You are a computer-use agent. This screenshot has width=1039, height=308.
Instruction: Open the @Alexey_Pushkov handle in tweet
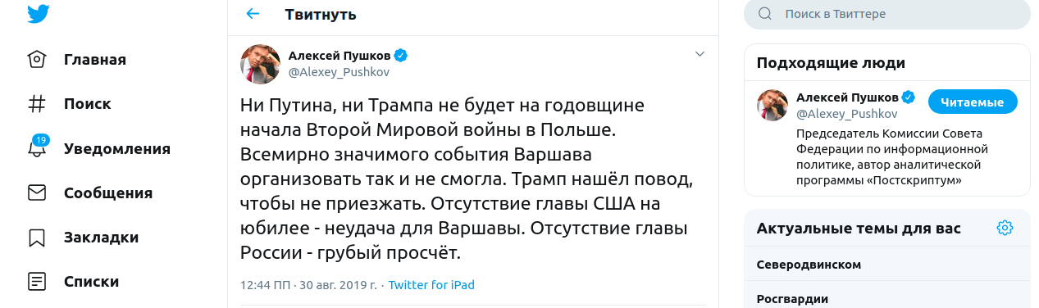pyautogui.click(x=339, y=71)
